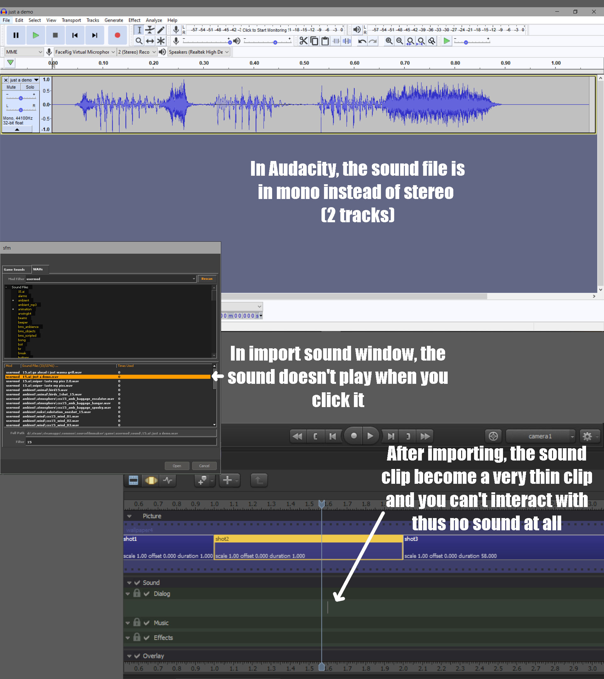Click the Open button in sfm dialog

coord(177,466)
